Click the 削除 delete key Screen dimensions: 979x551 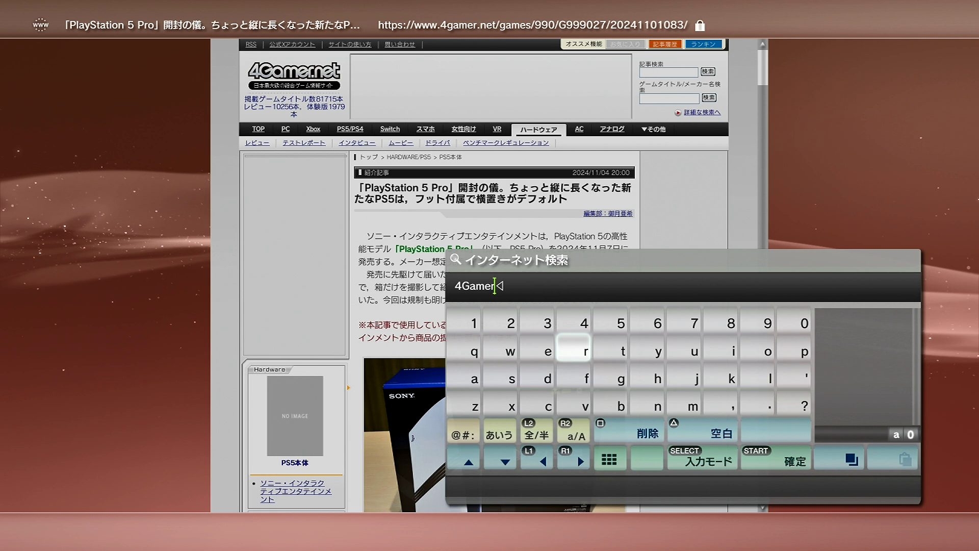(629, 430)
